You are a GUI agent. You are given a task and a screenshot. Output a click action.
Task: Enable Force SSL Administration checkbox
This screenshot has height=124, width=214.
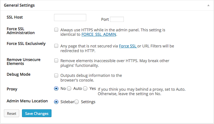56,30
